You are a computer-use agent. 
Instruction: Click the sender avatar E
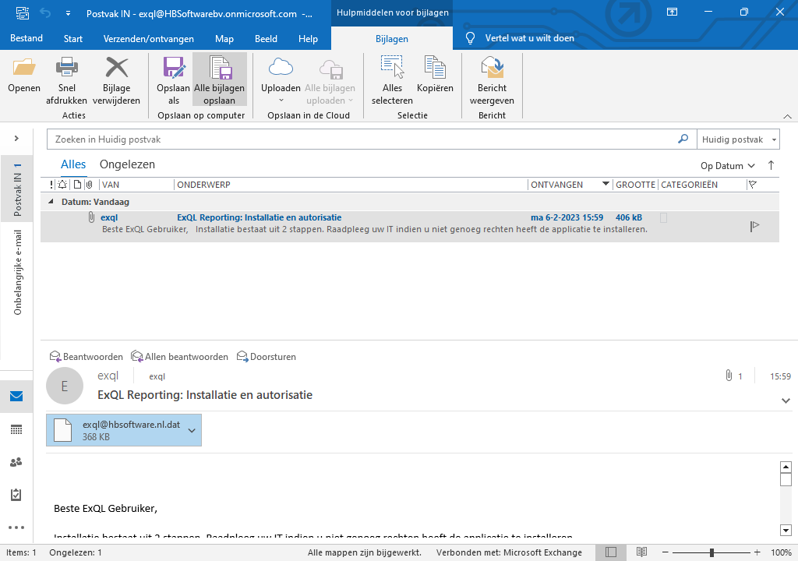point(65,386)
